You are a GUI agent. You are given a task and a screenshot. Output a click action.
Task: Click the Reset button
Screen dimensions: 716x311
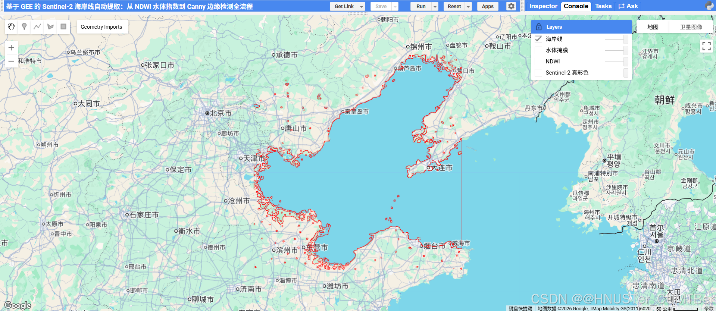(x=454, y=6)
